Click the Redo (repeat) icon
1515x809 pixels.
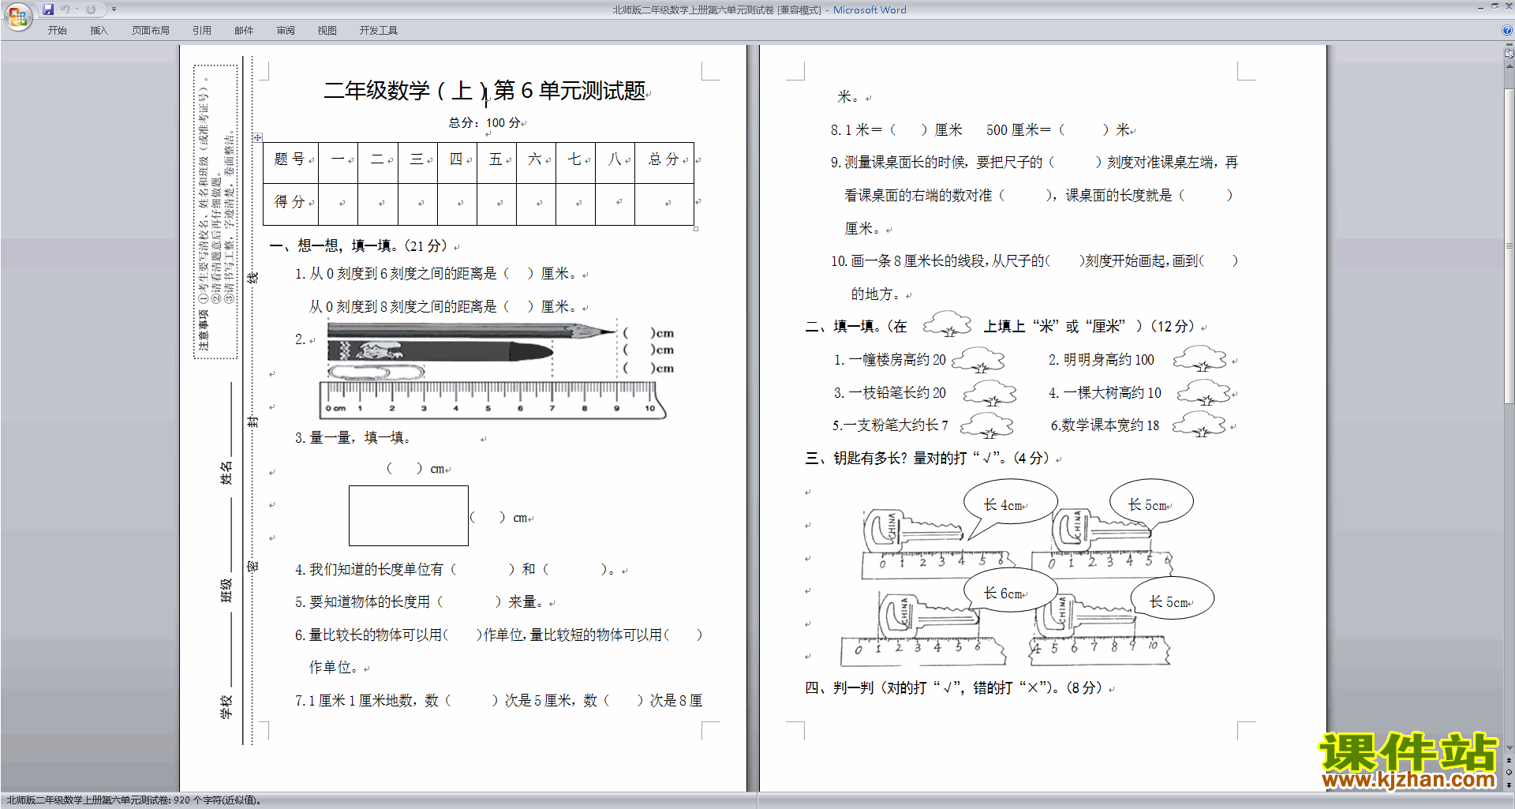pos(91,9)
